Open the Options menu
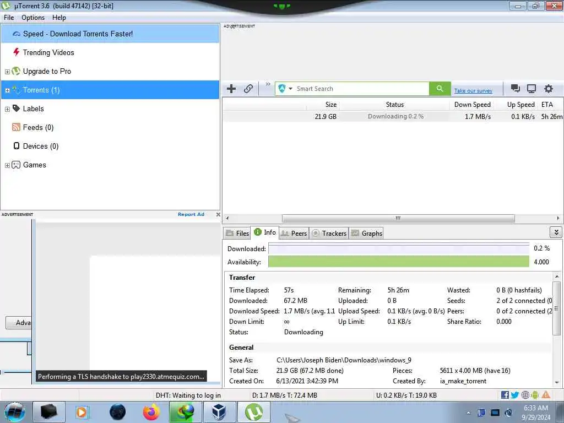This screenshot has width=564, height=423. [33, 17]
